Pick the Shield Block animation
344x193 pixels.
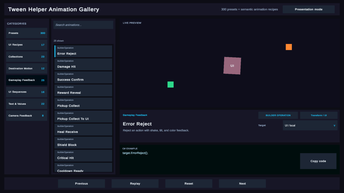point(83,143)
